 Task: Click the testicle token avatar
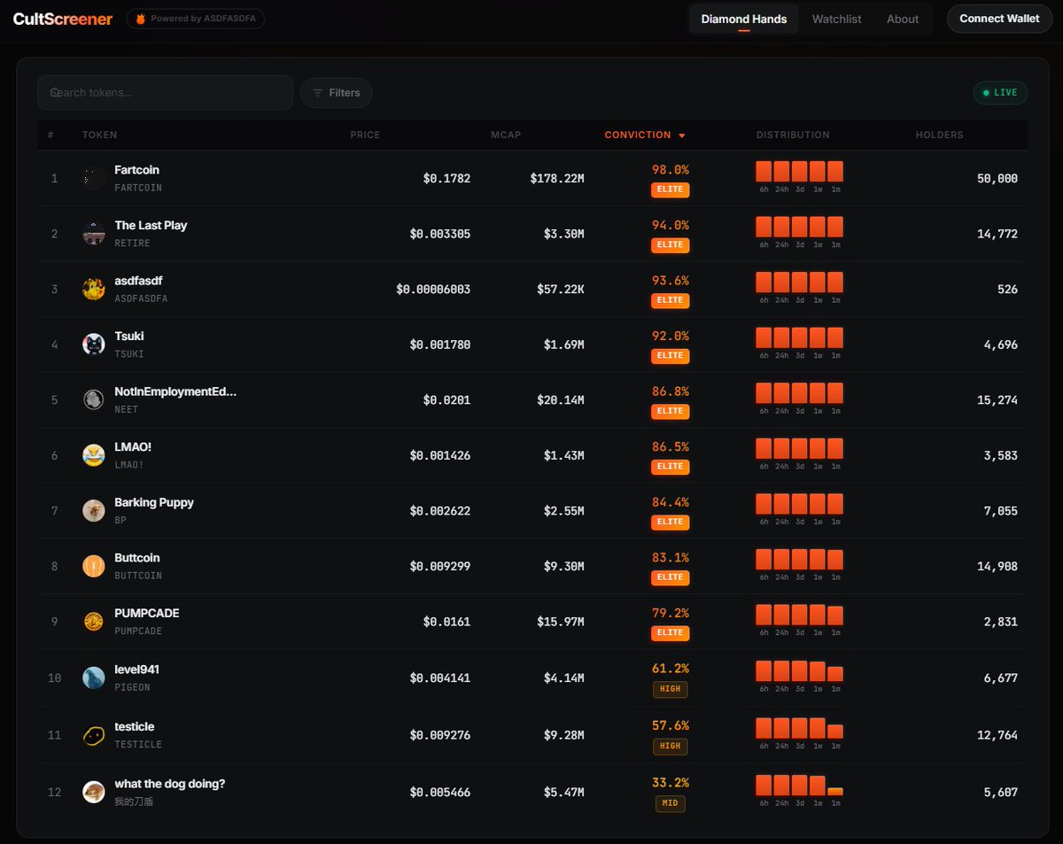point(94,735)
